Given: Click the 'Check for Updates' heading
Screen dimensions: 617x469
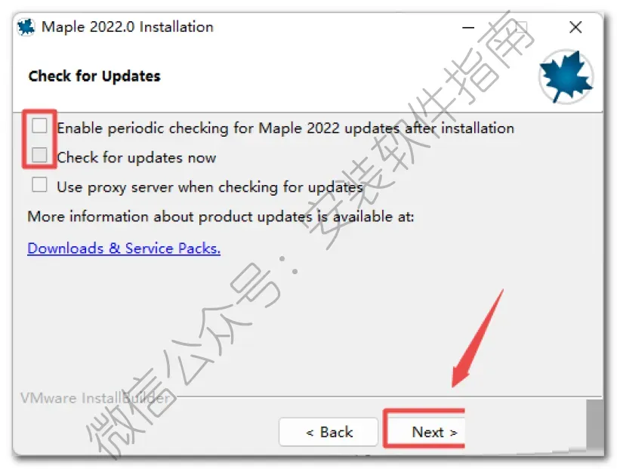Looking at the screenshot, I should point(94,76).
